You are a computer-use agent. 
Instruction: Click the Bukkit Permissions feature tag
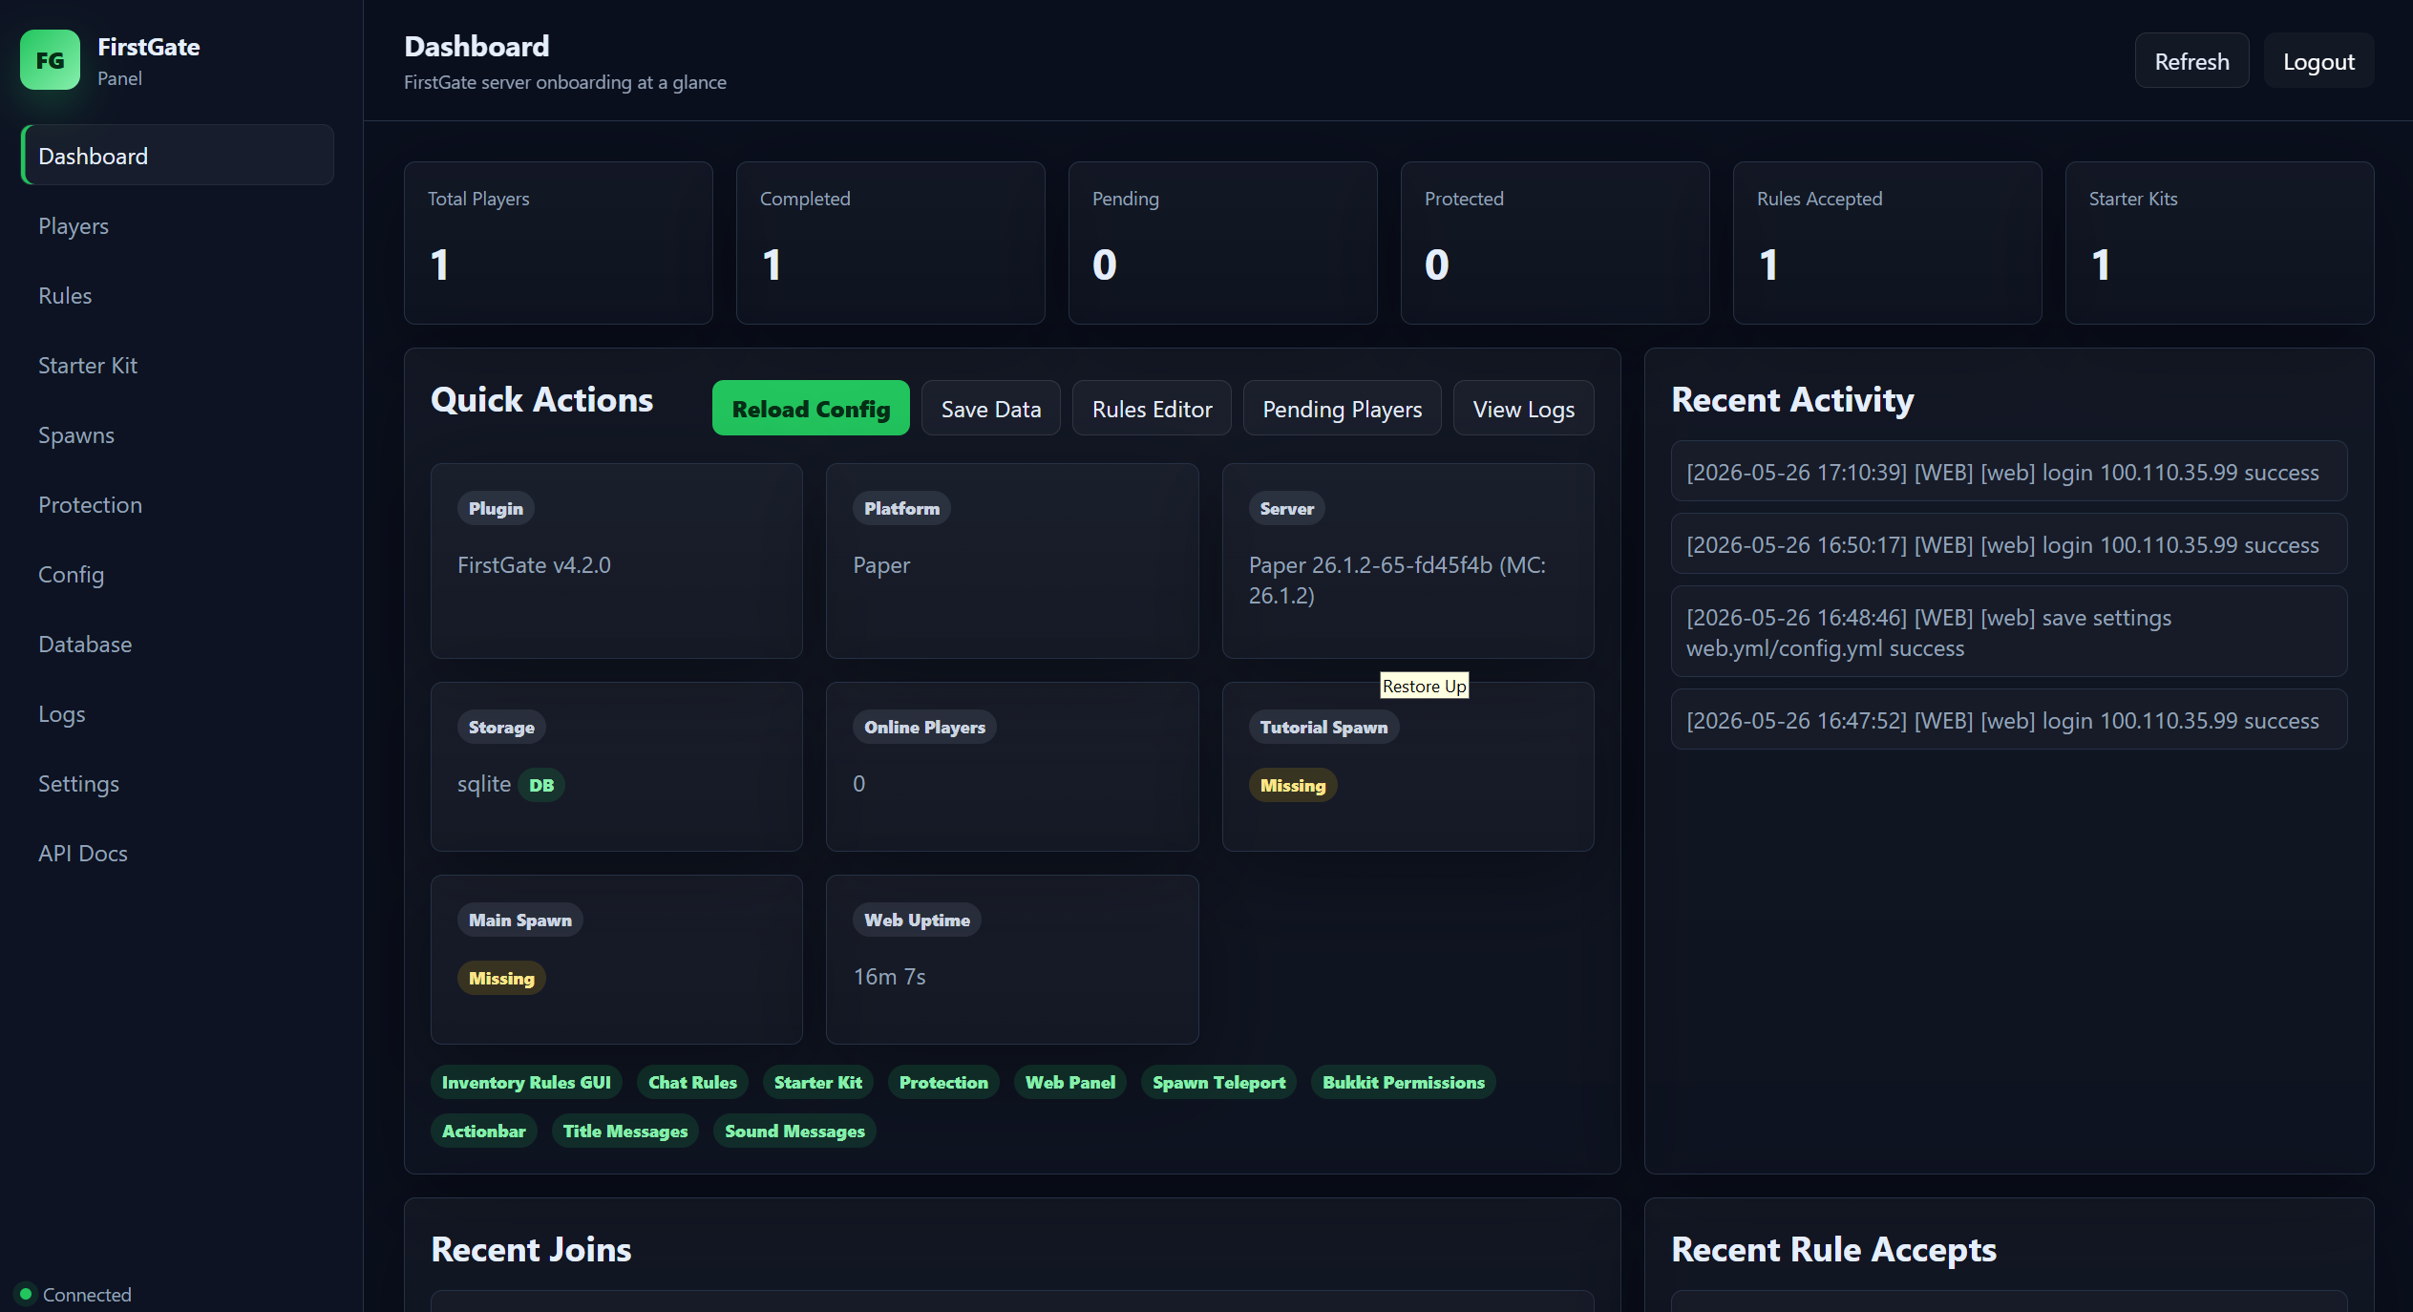tap(1403, 1082)
